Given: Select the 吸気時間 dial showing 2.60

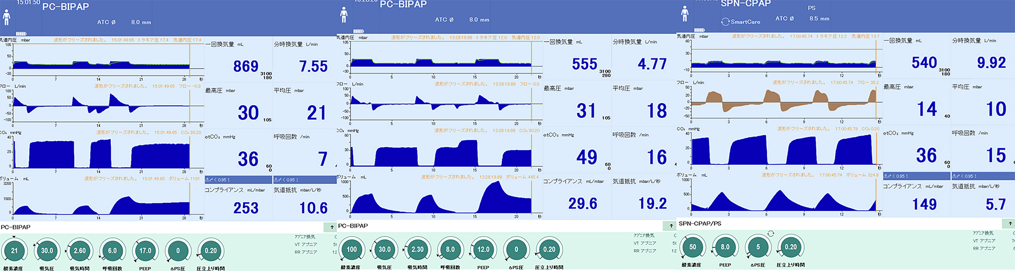Looking at the screenshot, I should tap(80, 250).
